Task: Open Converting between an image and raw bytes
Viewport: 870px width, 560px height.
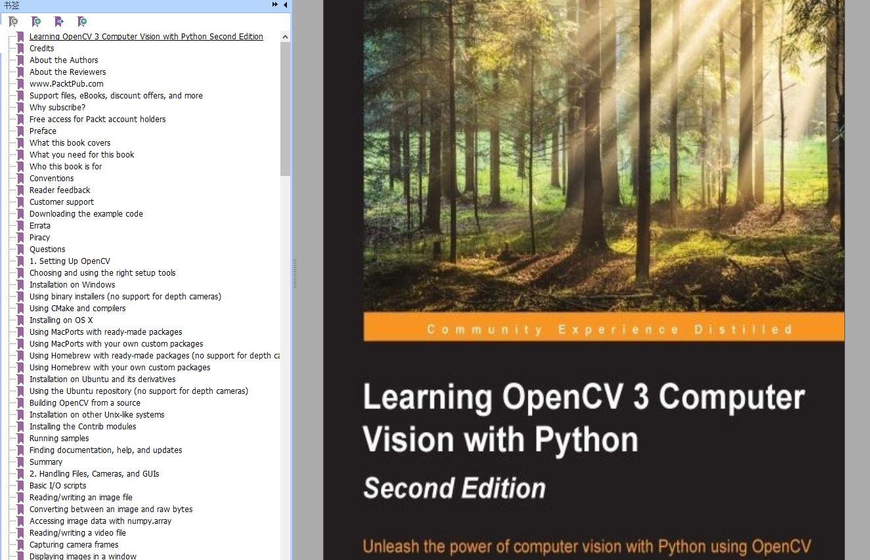Action: tap(111, 509)
